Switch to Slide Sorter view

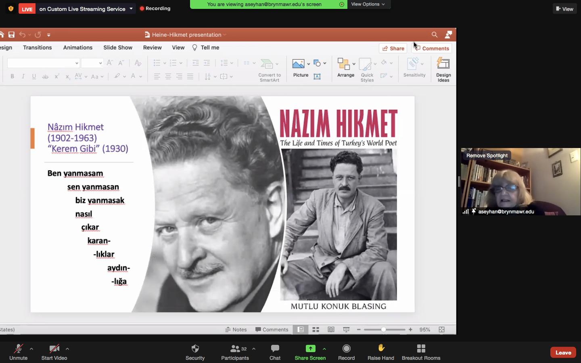(316, 330)
